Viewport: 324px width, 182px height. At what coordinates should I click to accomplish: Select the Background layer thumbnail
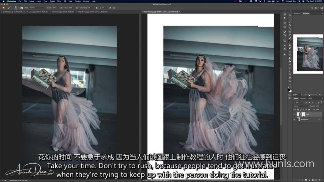[298, 119]
